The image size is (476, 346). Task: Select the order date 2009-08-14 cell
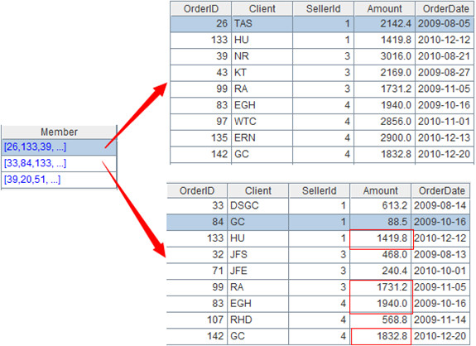pos(441,206)
